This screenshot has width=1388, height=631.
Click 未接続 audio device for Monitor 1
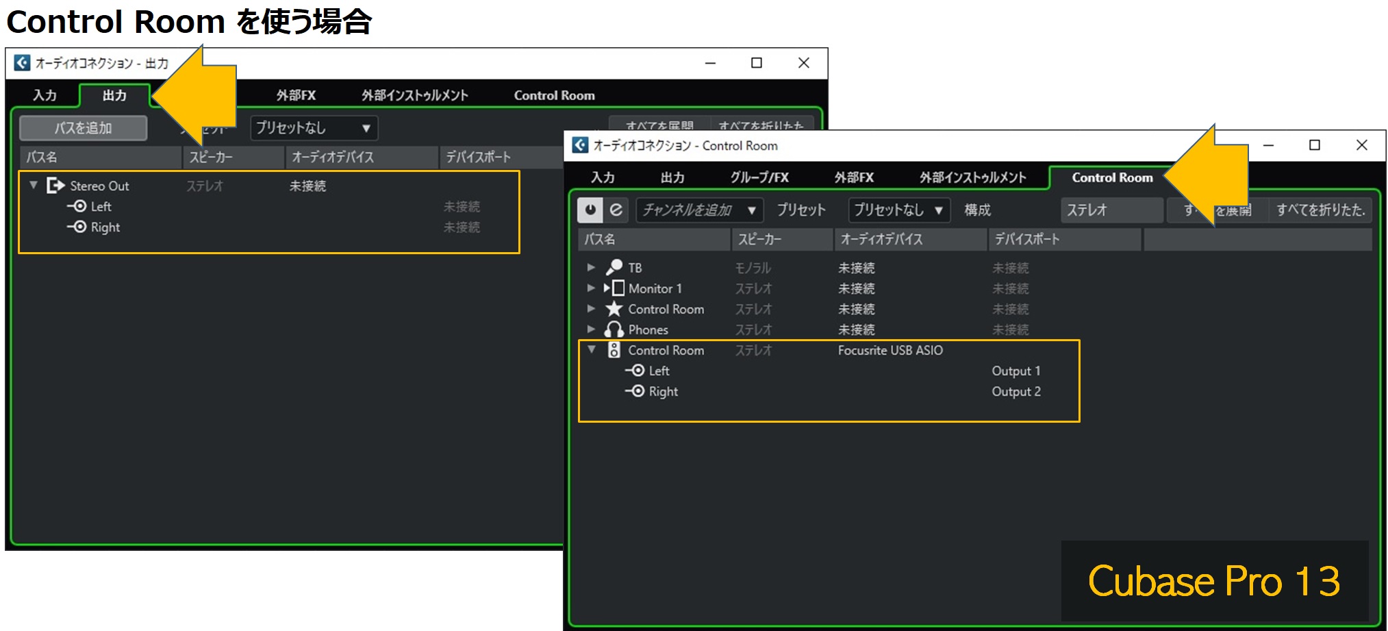[x=857, y=288]
